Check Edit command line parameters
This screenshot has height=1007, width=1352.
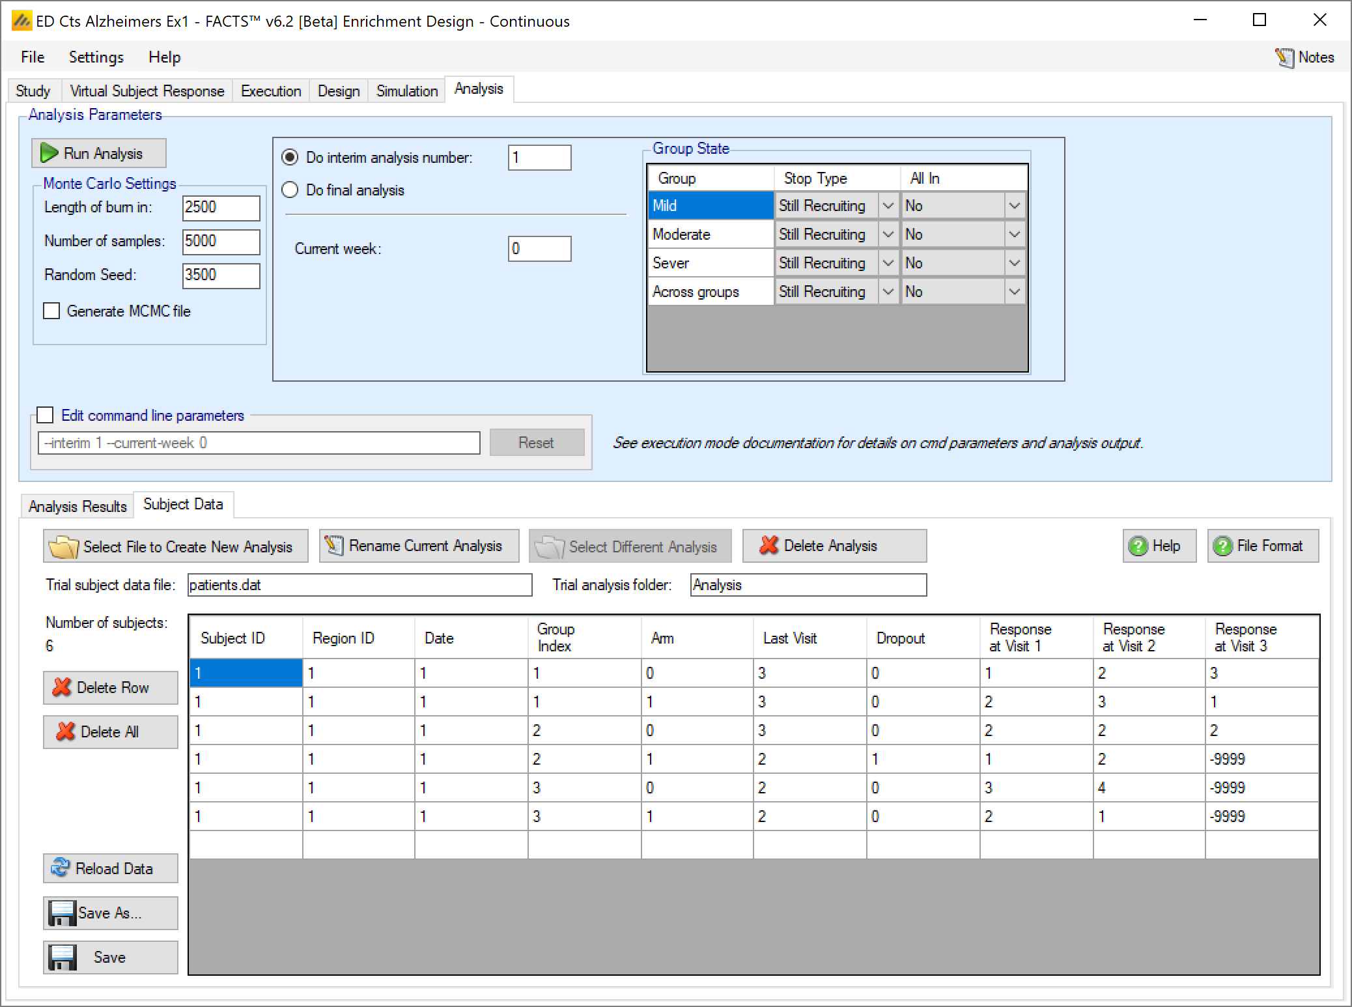click(45, 415)
